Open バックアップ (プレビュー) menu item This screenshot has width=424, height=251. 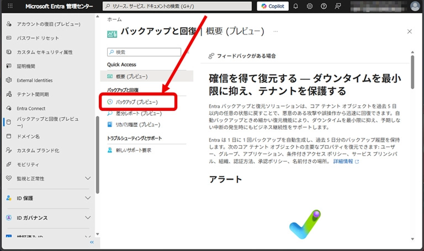(138, 102)
